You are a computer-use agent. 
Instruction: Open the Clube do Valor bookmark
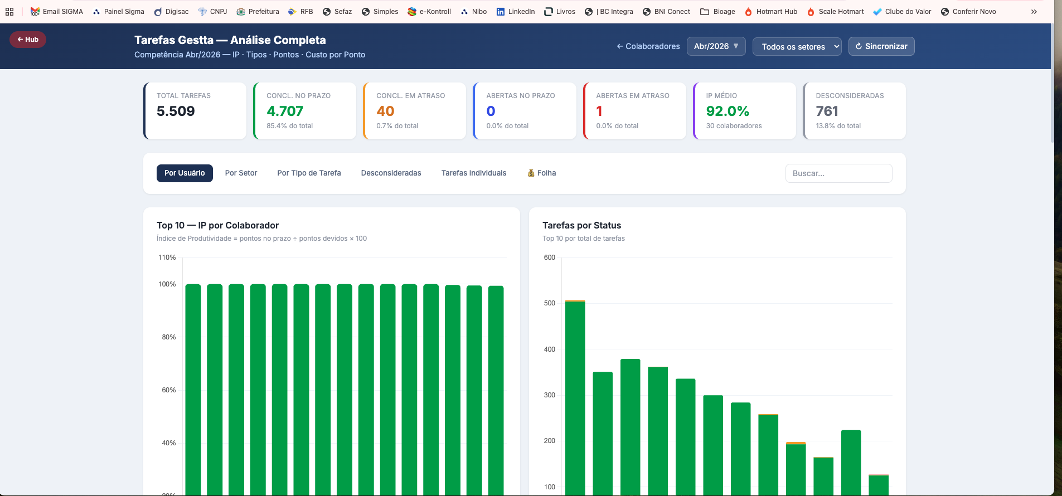click(x=901, y=12)
